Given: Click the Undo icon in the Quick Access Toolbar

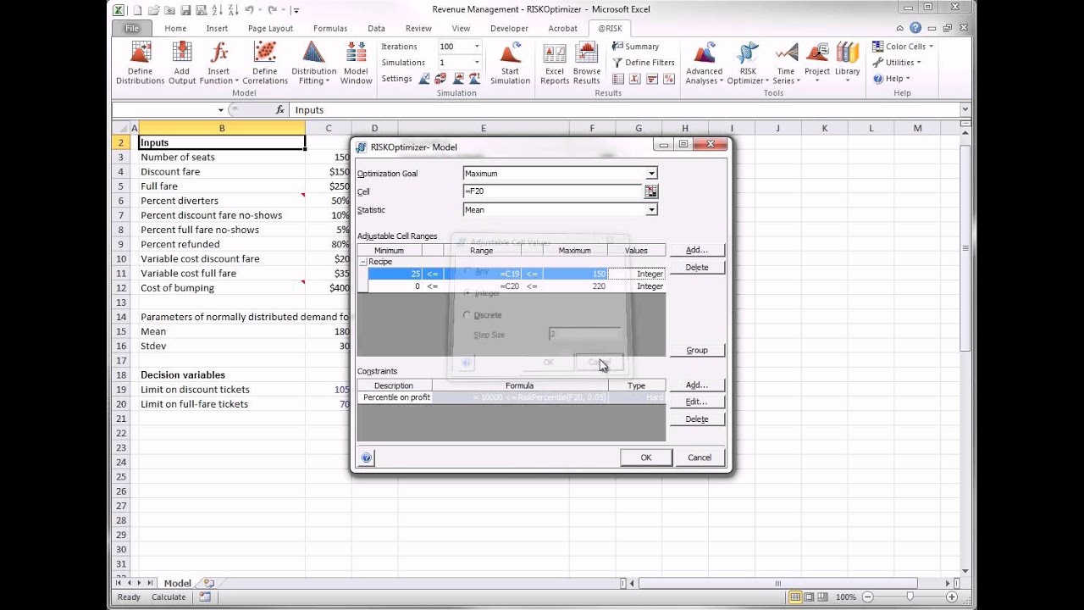Looking at the screenshot, I should [250, 10].
